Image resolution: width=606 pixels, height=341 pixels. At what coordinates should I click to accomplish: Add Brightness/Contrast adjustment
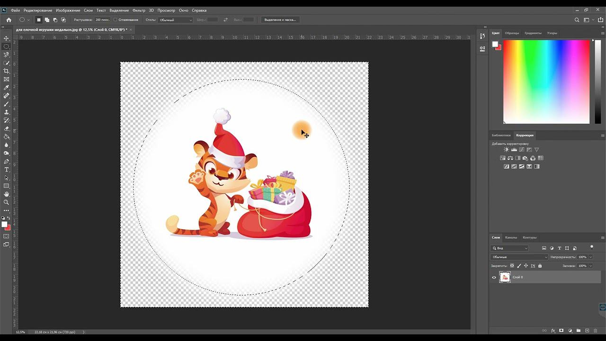coord(506,150)
